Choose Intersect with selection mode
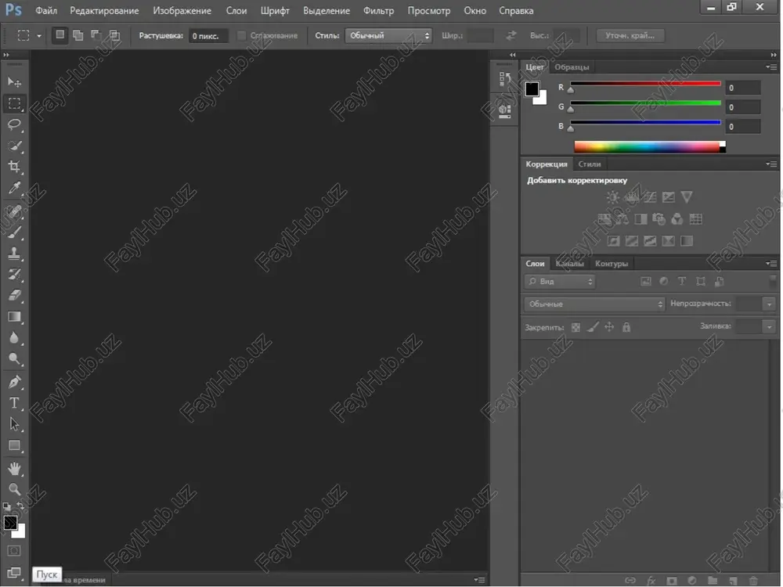783x587 pixels. pyautogui.click(x=114, y=35)
